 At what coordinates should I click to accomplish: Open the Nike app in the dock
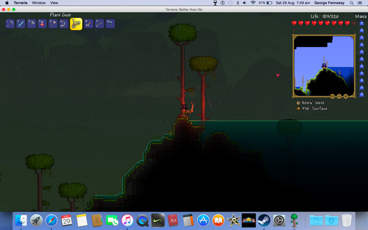point(158,220)
